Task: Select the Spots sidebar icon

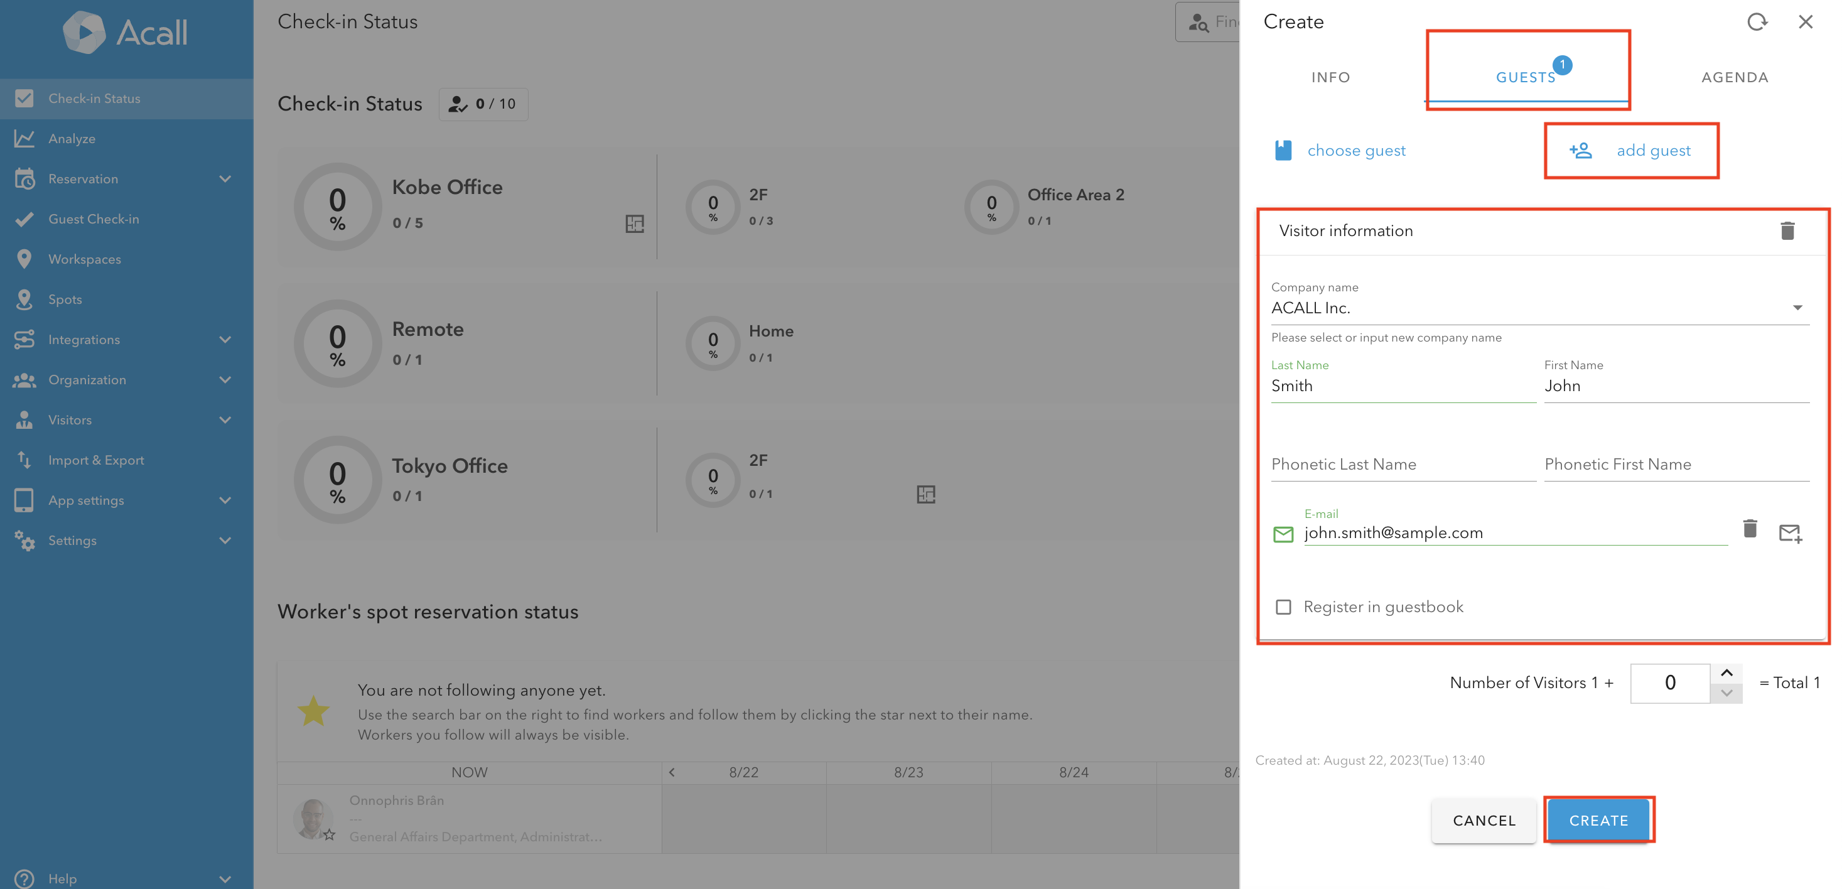Action: point(24,299)
